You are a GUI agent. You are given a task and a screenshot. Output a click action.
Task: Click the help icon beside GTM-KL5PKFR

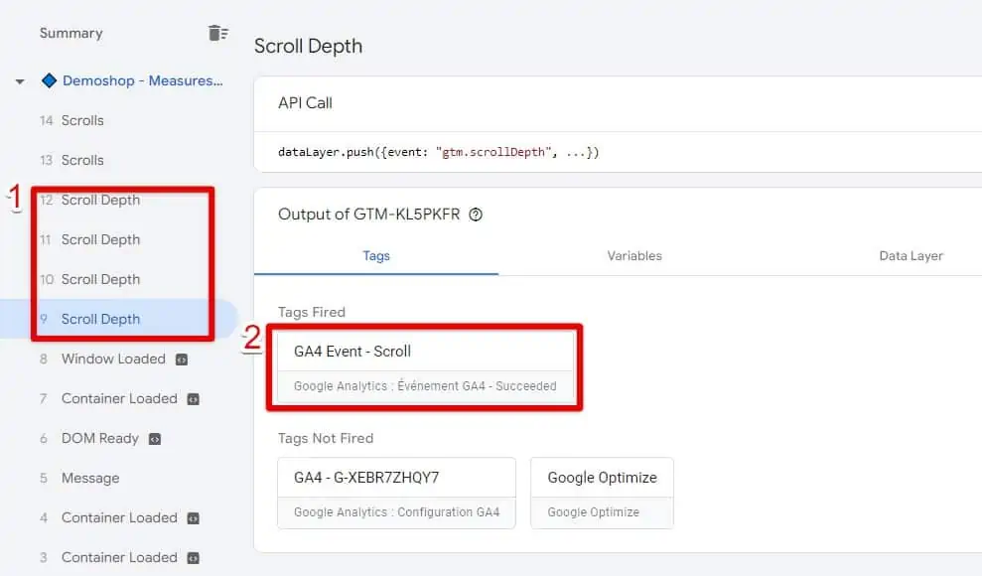pyautogui.click(x=476, y=215)
